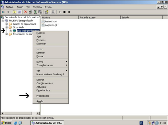This screenshot has width=168, height=125.
Task: Expand the Sitio Web predeterminado node
Action: coord(11,31)
